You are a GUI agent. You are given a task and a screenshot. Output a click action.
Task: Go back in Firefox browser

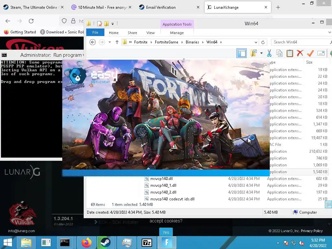(8, 21)
